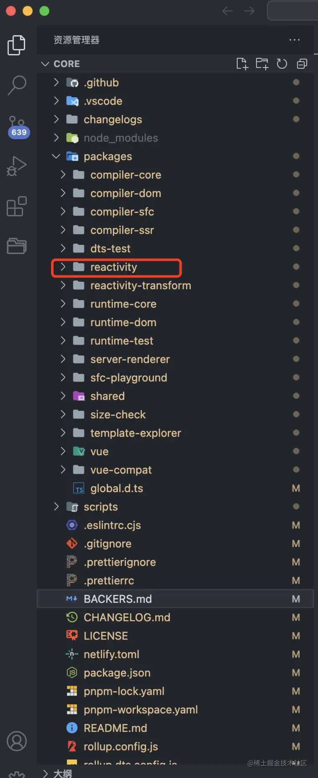Open the Accounts menu icon
The height and width of the screenshot is (778, 318).
[x=17, y=741]
